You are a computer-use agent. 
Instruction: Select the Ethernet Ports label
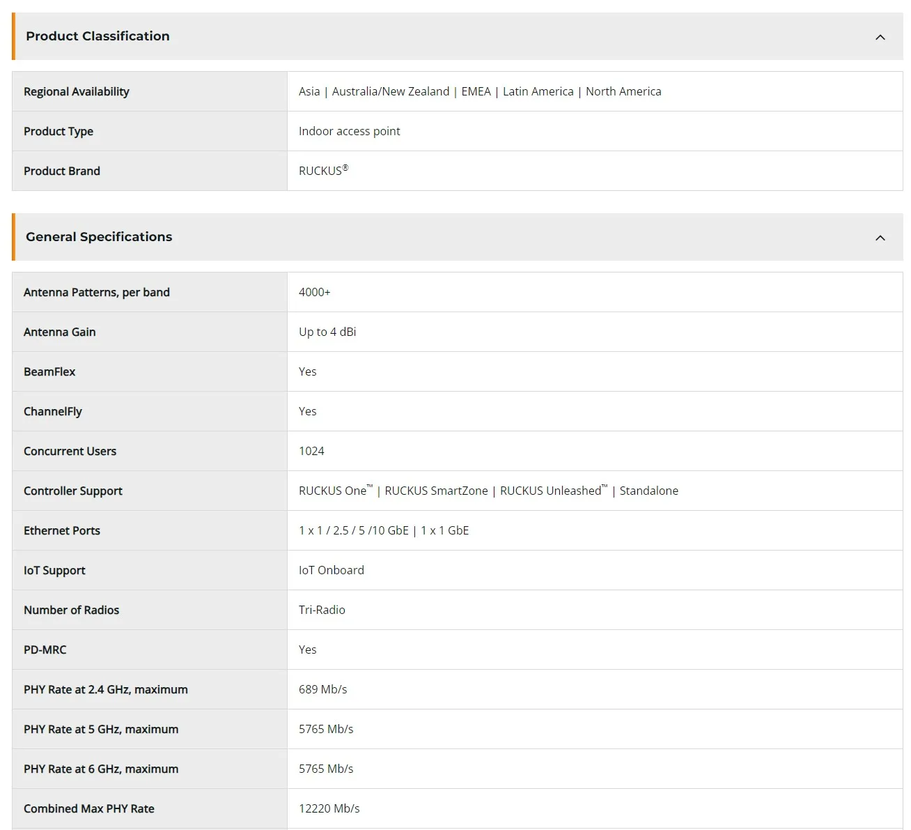click(62, 530)
